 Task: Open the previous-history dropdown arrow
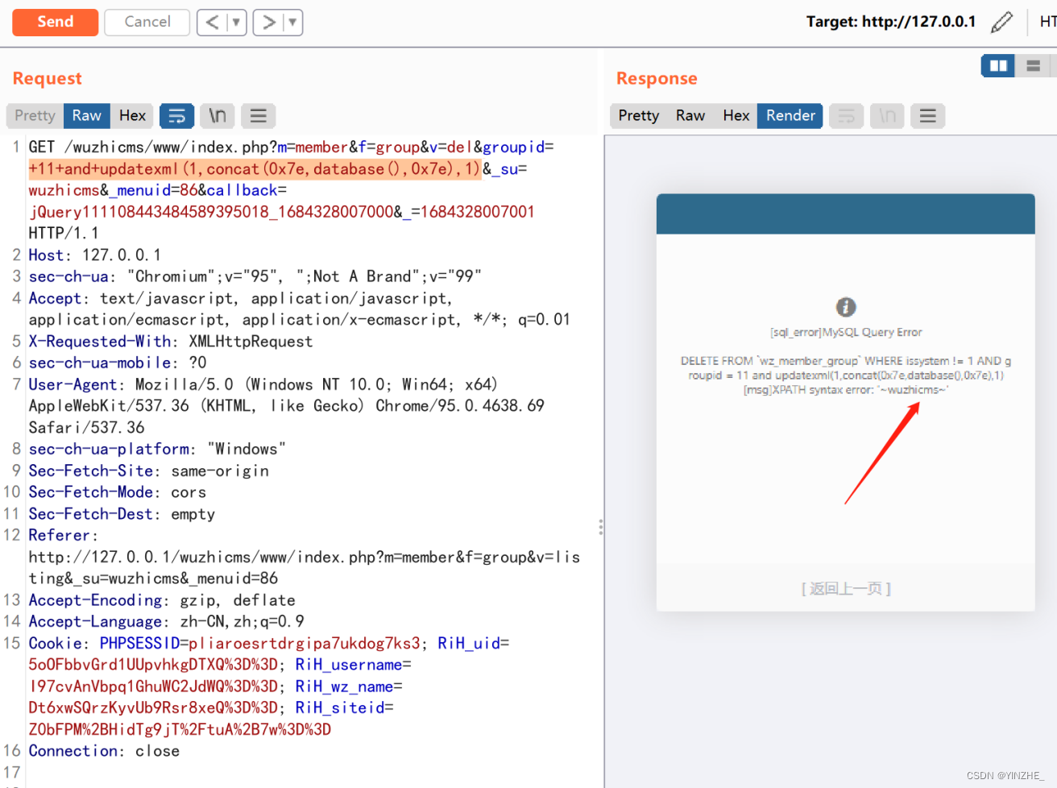point(236,23)
